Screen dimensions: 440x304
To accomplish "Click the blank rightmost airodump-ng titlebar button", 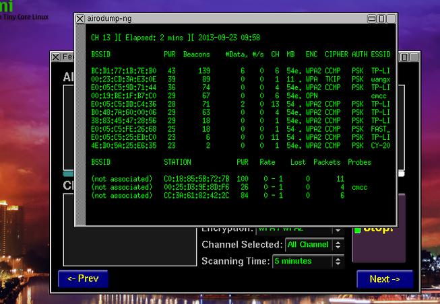I will [391, 19].
